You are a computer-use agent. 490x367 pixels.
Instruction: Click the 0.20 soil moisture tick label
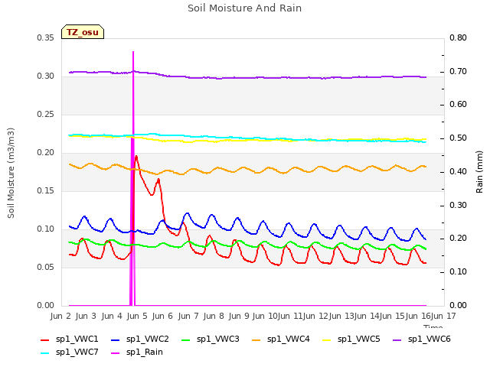(46, 153)
